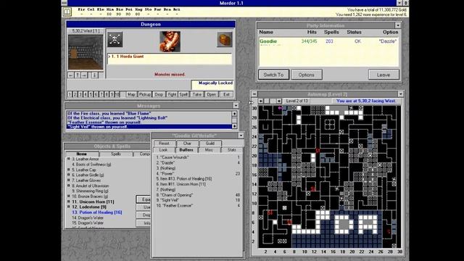Screen dimensions: 464x261
Task: Open the character window dropdown arrow
Action: 241,136
